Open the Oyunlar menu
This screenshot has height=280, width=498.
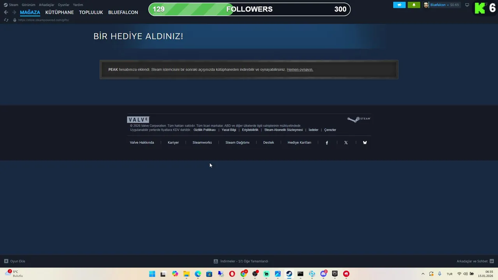[x=64, y=5]
